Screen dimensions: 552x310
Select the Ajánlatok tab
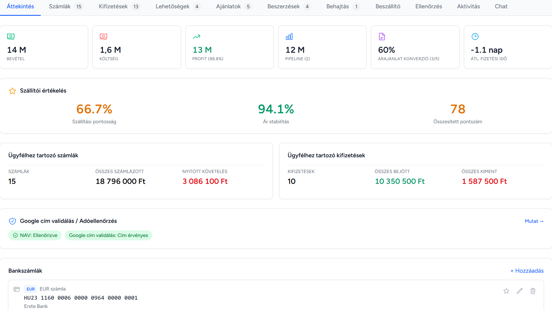pyautogui.click(x=234, y=7)
